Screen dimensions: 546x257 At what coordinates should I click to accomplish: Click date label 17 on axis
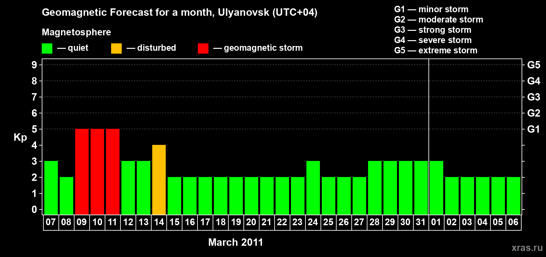point(205,222)
